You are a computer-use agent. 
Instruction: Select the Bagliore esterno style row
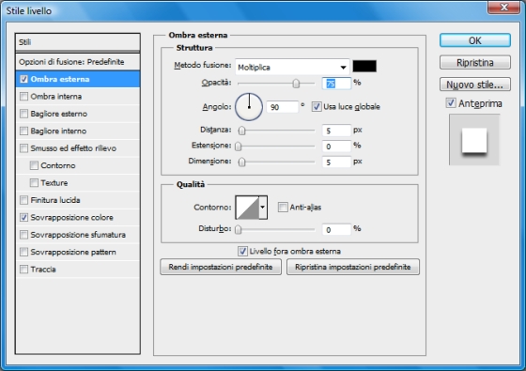pyautogui.click(x=77, y=114)
